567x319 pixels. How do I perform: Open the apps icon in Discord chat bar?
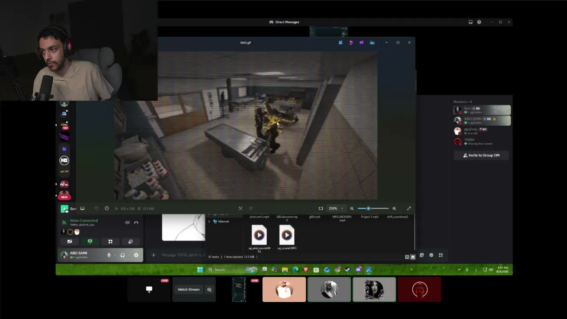coord(441,255)
